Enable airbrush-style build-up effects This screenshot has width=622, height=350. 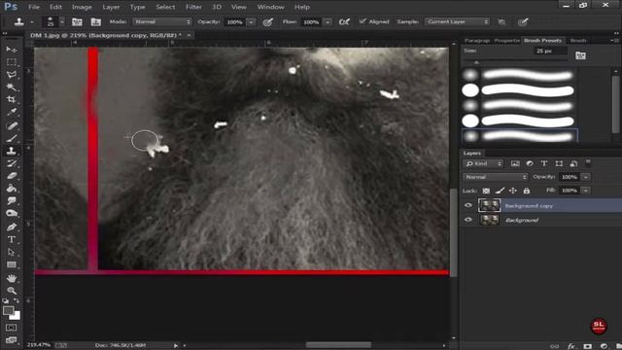[344, 21]
